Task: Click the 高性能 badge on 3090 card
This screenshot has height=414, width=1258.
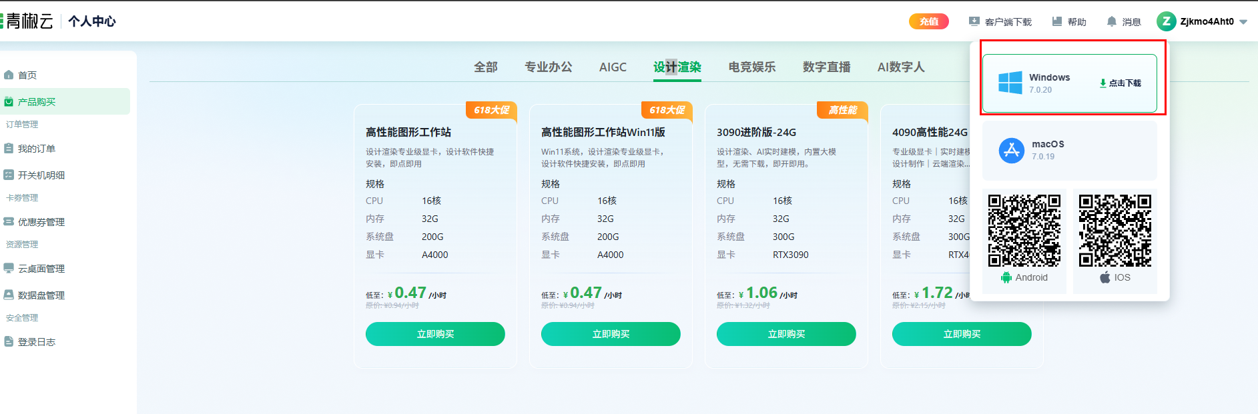Action: click(842, 110)
